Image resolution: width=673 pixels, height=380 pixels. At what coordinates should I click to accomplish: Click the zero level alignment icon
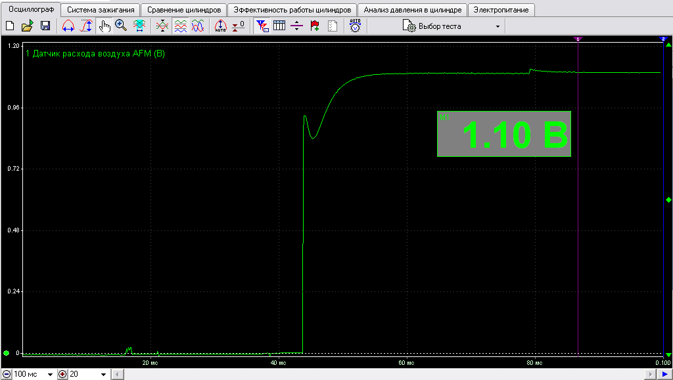click(238, 26)
